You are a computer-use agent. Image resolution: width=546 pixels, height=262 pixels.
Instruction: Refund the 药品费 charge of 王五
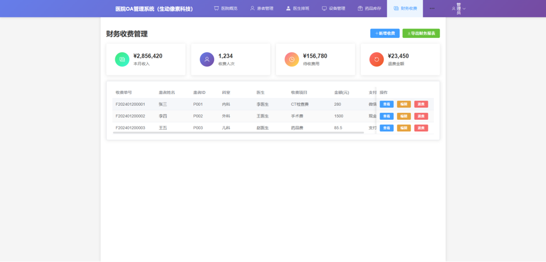click(421, 128)
